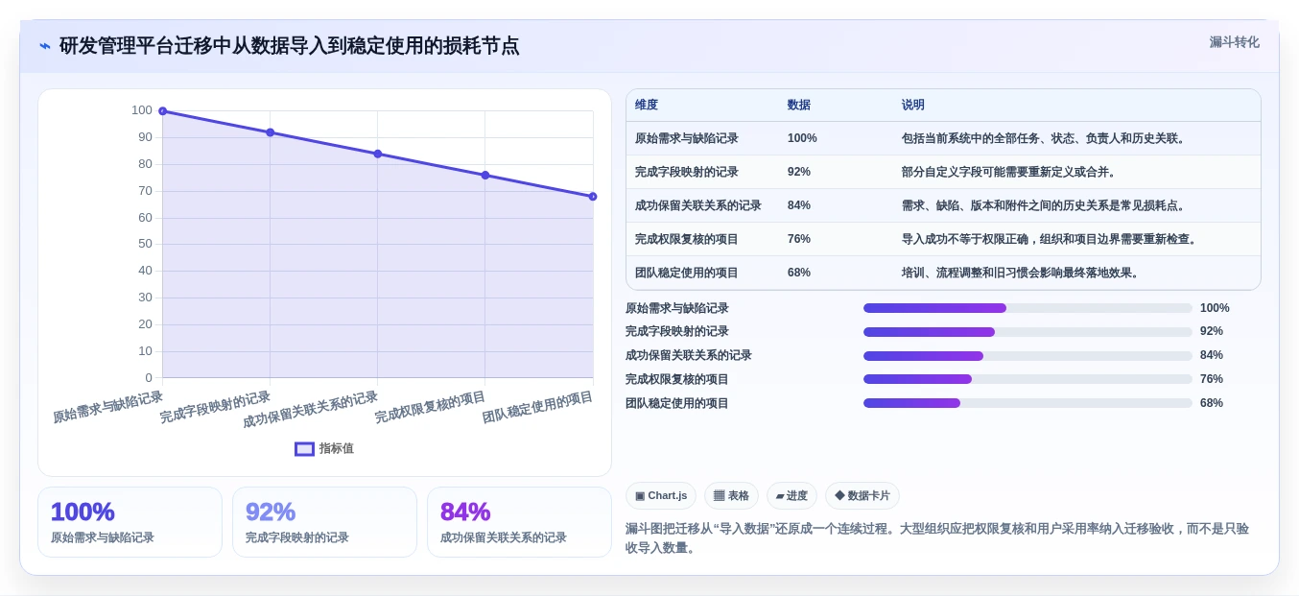Click the description starting 培训、流程调整和旧习惯
The image size is (1299, 596).
pos(1023,273)
